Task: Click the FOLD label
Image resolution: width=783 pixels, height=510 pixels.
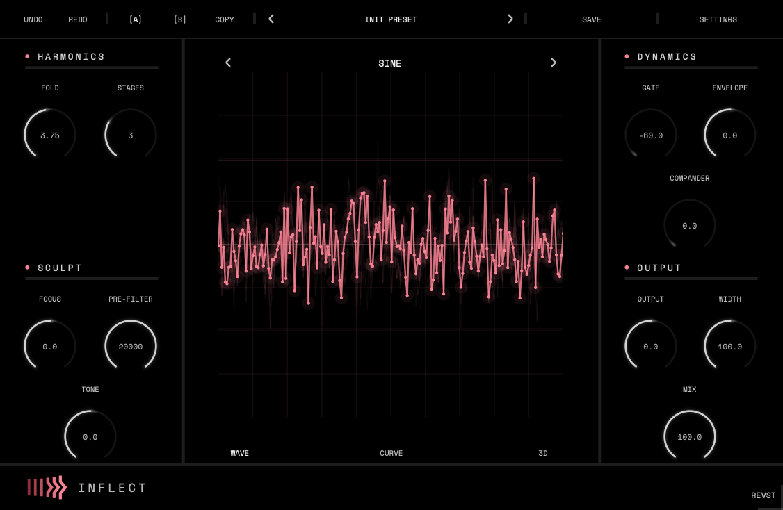Action: click(50, 88)
